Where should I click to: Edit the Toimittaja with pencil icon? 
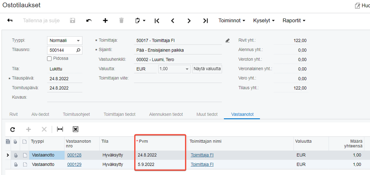(x=228, y=41)
